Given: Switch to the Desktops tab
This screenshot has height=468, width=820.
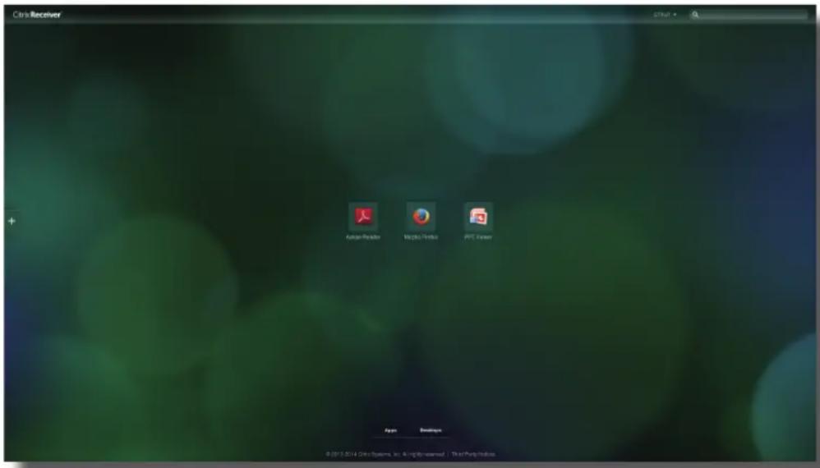Looking at the screenshot, I should click(431, 430).
